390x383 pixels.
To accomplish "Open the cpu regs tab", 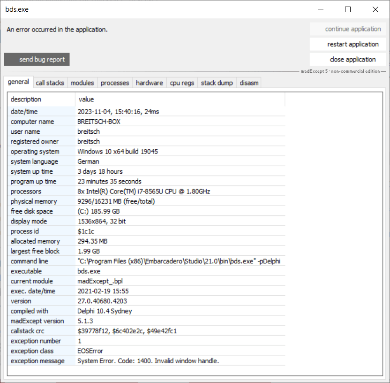I will (182, 83).
